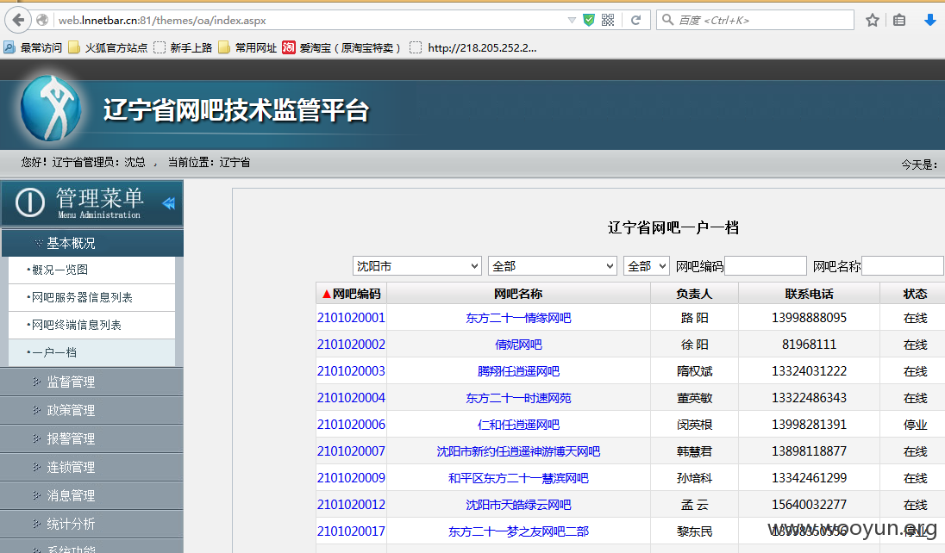Open 沈阳市天皓绿云网吧 link

tap(518, 505)
